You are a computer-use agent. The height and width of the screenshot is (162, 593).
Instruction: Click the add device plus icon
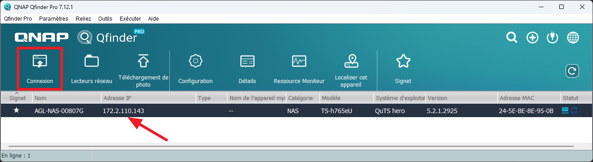[533, 38]
